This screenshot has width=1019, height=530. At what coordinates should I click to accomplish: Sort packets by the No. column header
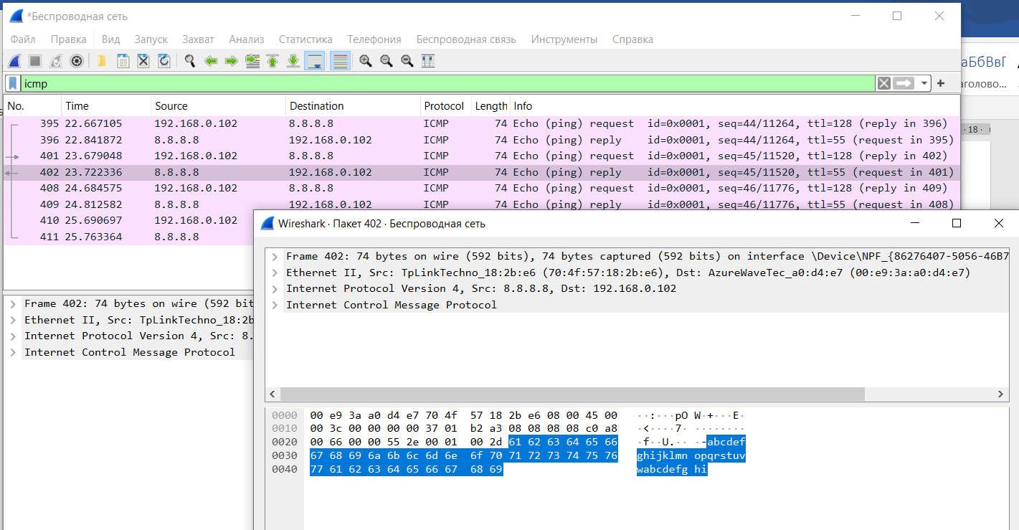[x=32, y=106]
